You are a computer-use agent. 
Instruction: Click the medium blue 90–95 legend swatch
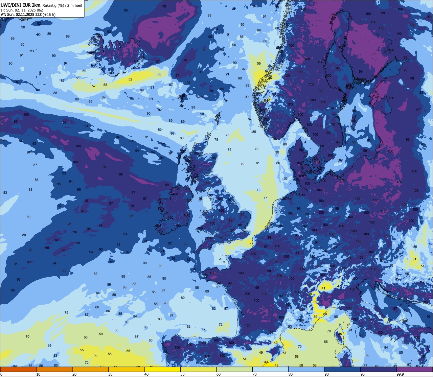pos(342,370)
